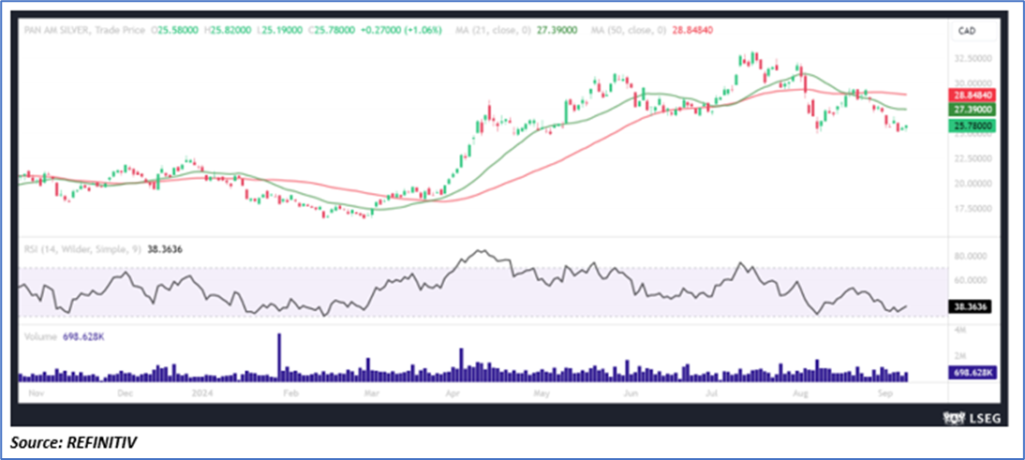The width and height of the screenshot is (1025, 460).
Task: Click the 17.50000 price axis label
Action: tap(974, 208)
